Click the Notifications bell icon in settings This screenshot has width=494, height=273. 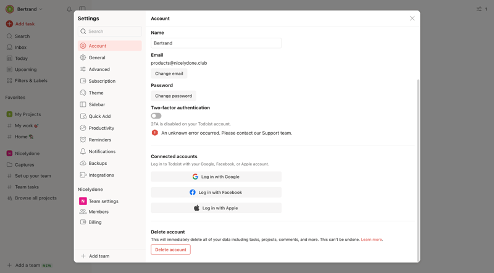click(x=83, y=151)
